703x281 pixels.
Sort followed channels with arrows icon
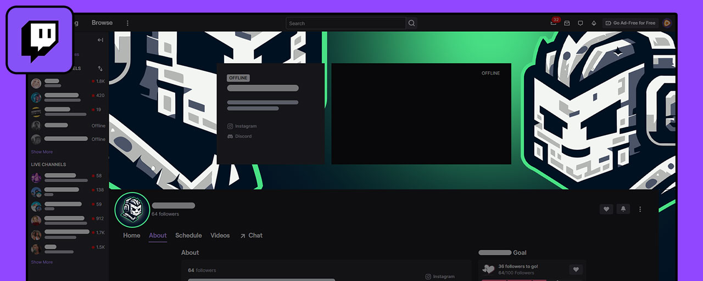click(x=100, y=69)
